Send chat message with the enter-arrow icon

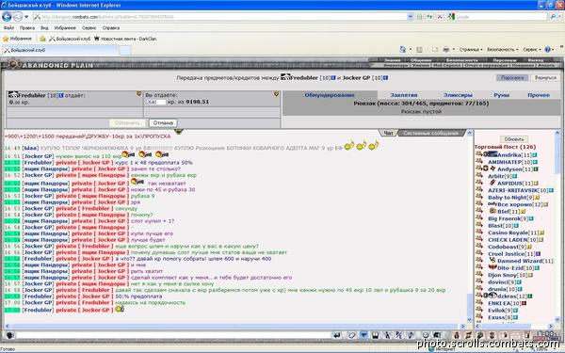point(336,335)
